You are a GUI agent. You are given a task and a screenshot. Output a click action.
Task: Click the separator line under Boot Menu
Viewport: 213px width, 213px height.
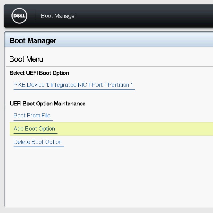pos(106,66)
